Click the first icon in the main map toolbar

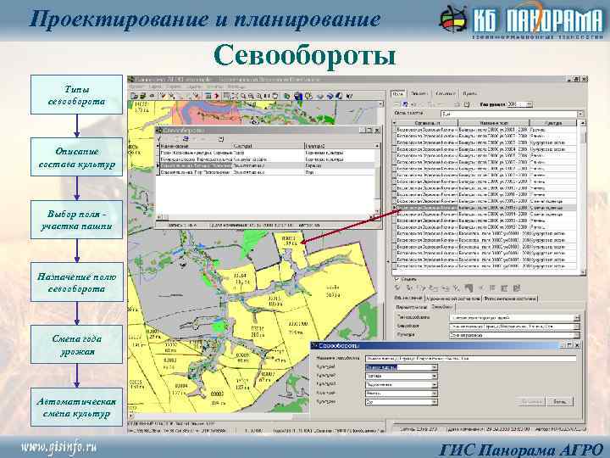(x=134, y=95)
